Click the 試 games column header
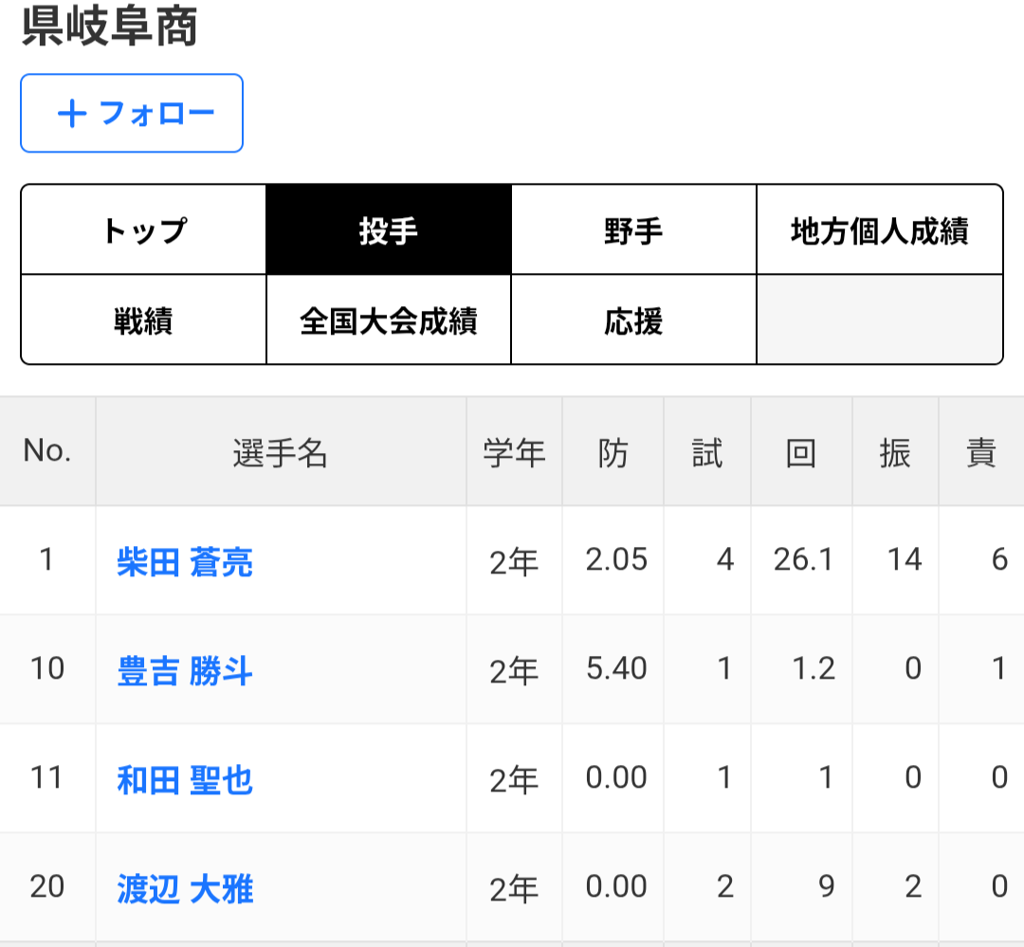This screenshot has height=947, width=1024. (x=707, y=454)
